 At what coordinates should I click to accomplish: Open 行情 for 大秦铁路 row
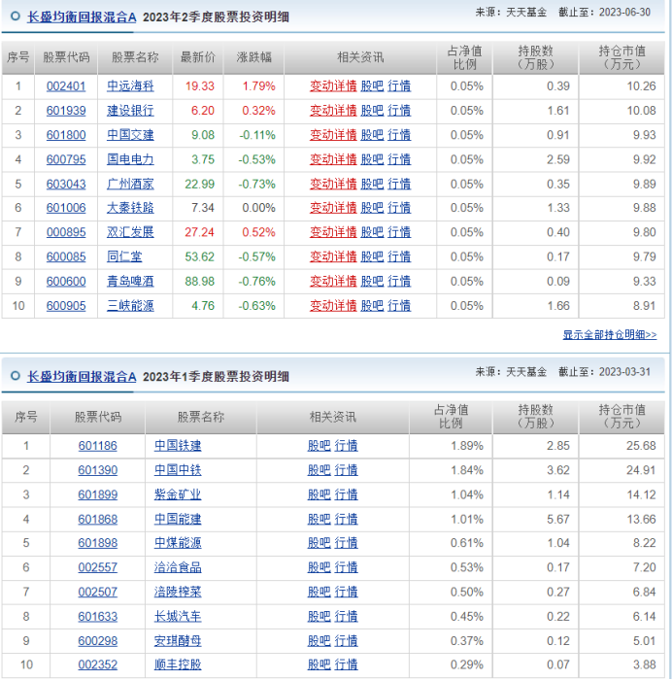tap(399, 208)
